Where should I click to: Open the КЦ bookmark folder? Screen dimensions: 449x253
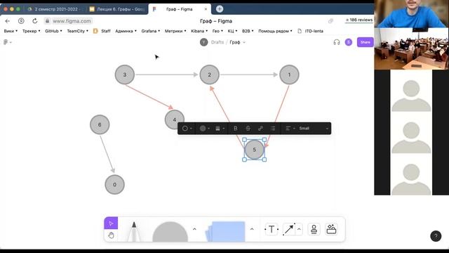pyautogui.click(x=232, y=31)
